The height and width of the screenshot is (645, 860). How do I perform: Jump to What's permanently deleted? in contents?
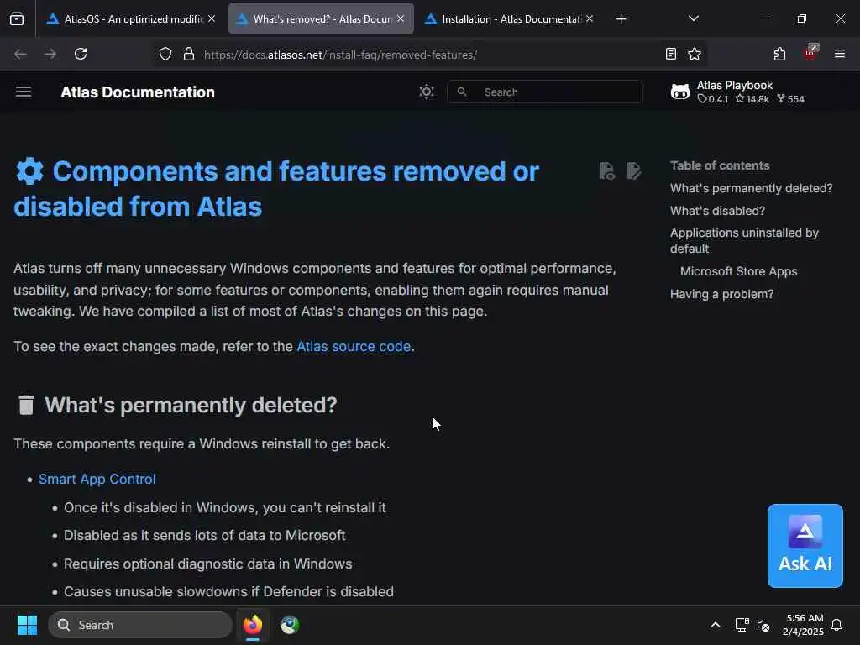coord(751,188)
